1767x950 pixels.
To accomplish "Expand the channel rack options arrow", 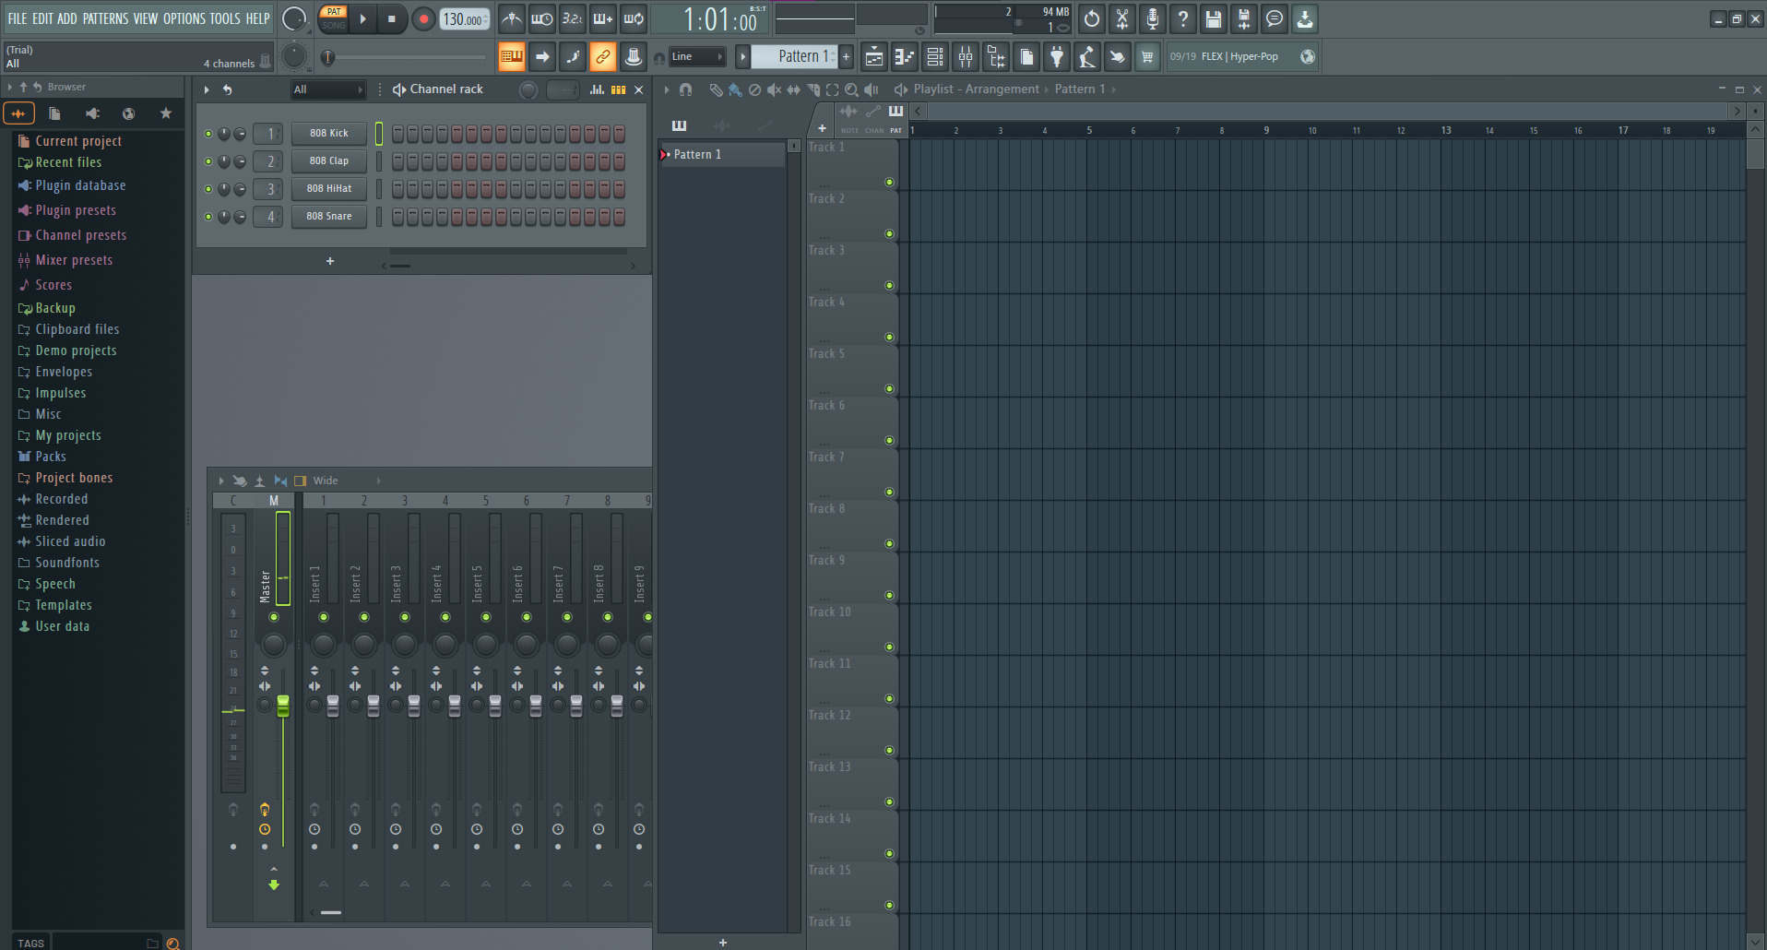I will click(207, 89).
